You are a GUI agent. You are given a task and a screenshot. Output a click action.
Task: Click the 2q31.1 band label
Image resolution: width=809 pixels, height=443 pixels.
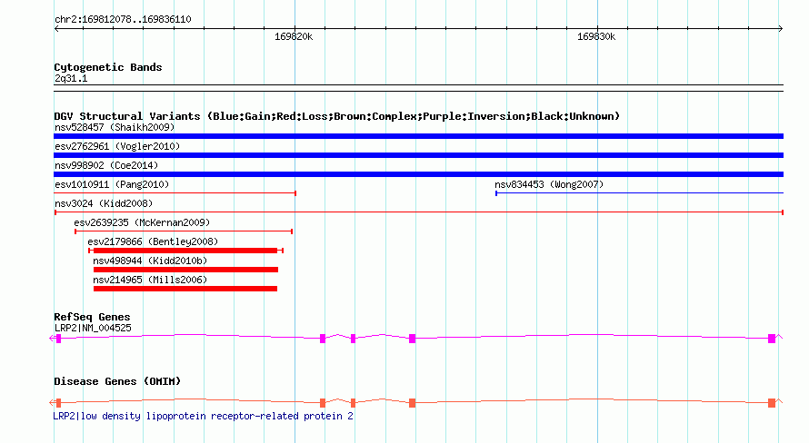pos(71,78)
